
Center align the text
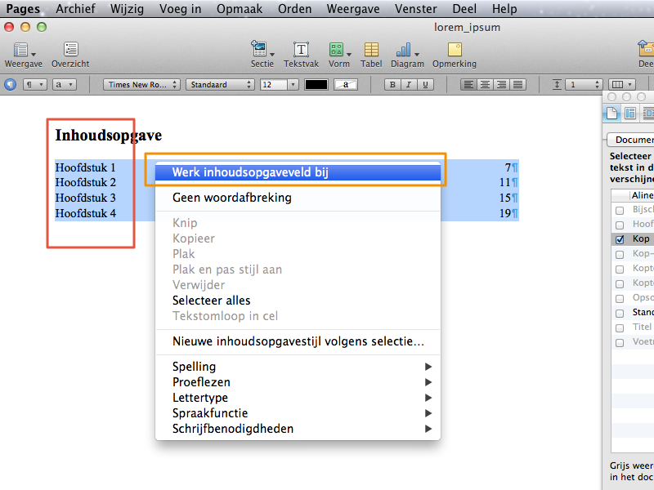(485, 85)
